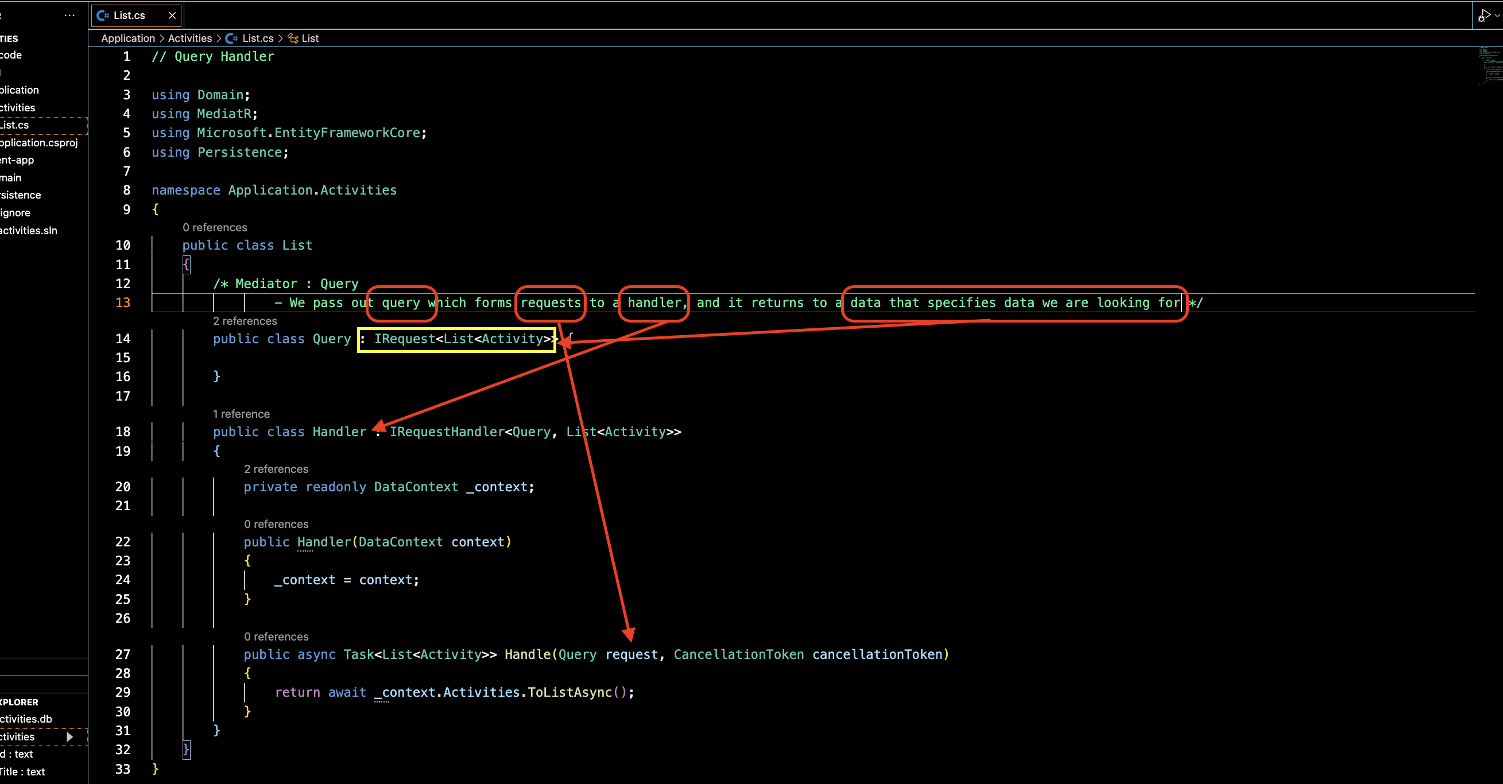This screenshot has height=784, width=1503.
Task: Open the run options dropdown chevron
Action: tap(1497, 15)
